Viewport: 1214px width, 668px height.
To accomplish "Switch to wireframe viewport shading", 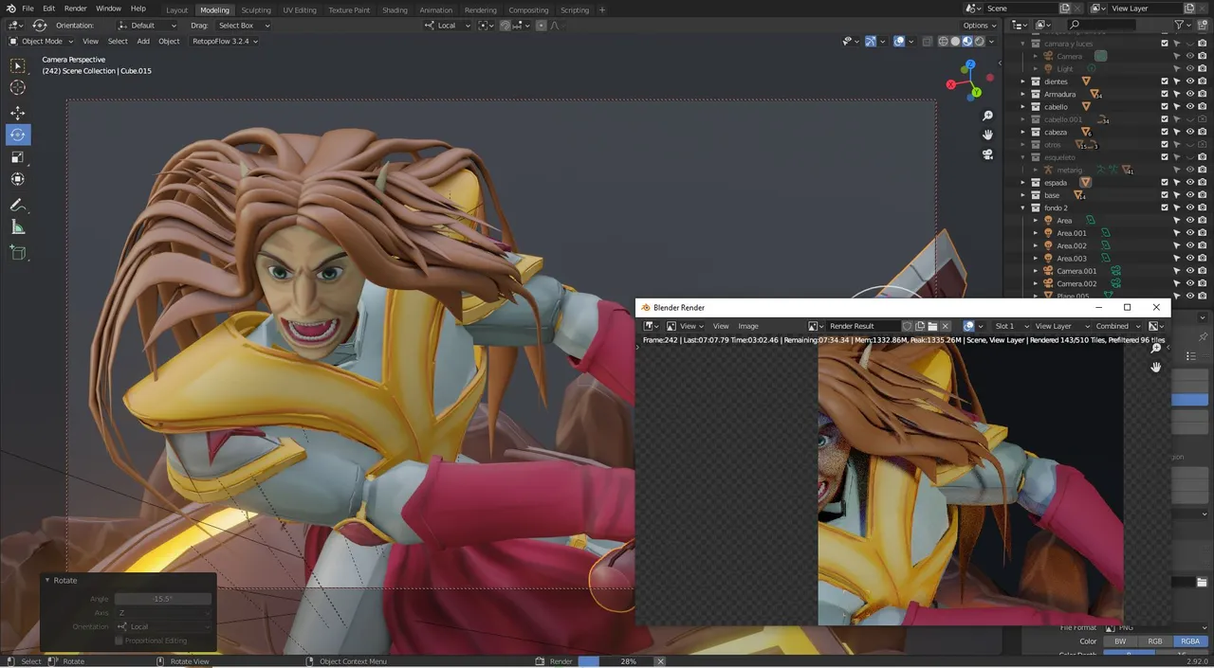I will coord(944,41).
